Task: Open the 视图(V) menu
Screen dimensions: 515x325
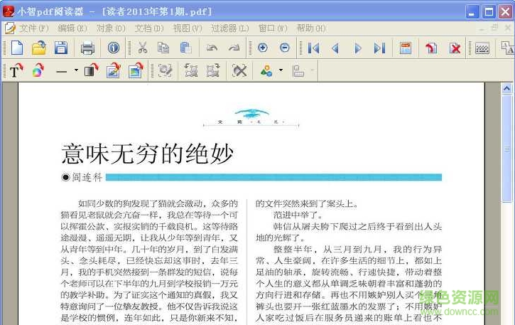Action: [x=188, y=28]
